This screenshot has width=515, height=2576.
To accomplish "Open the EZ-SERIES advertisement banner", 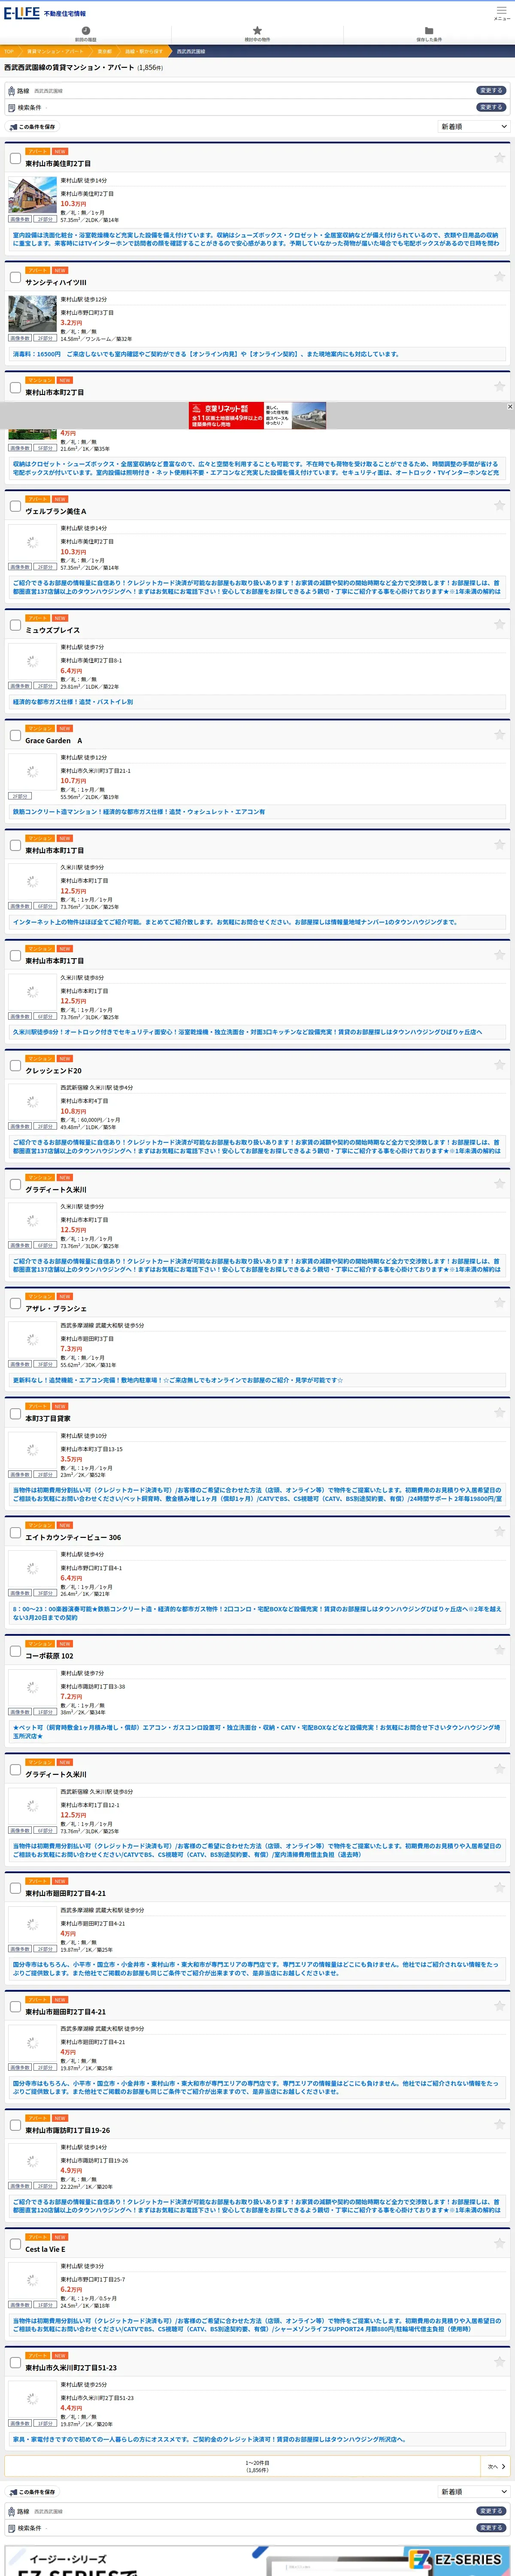I will pyautogui.click(x=257, y=2560).
